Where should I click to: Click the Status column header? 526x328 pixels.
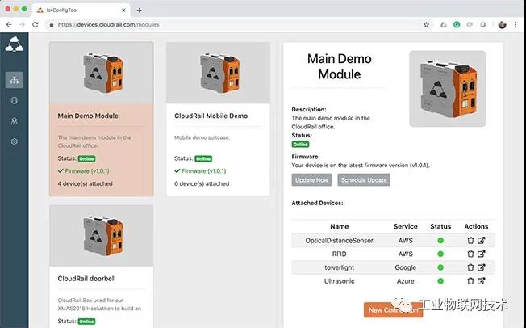tap(440, 226)
